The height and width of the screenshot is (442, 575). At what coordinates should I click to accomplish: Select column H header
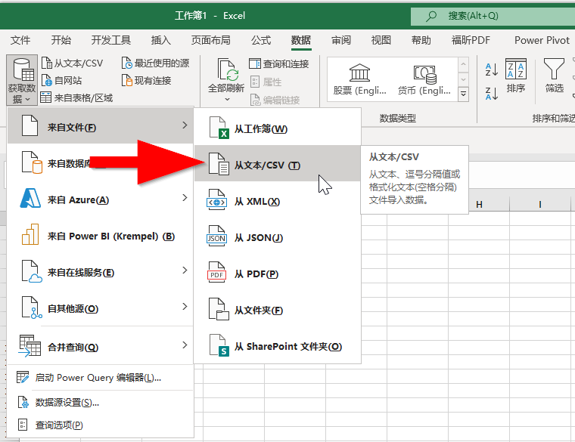[479, 205]
